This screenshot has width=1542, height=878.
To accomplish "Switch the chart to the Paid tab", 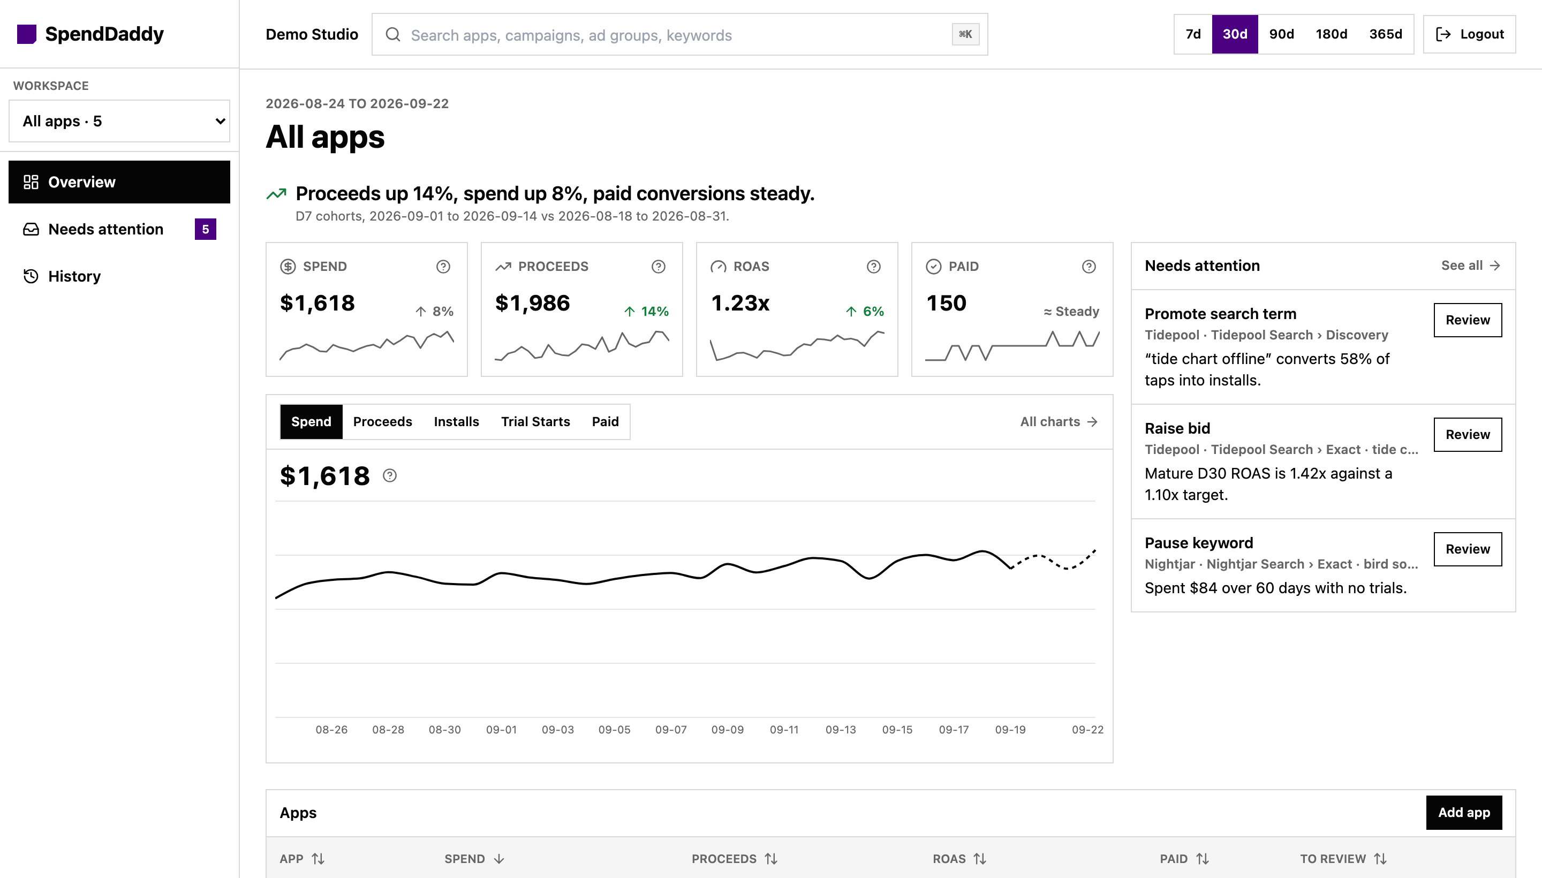I will tap(606, 421).
